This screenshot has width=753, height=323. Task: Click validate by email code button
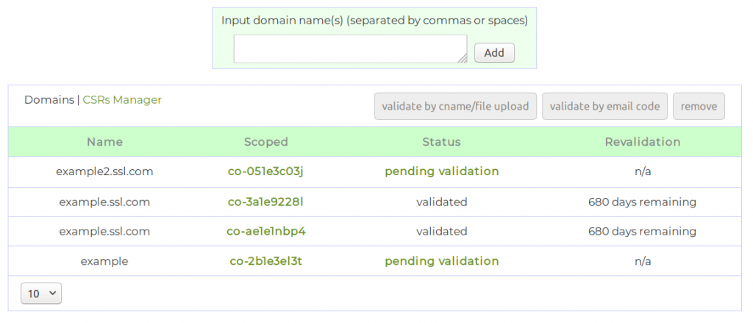click(604, 106)
